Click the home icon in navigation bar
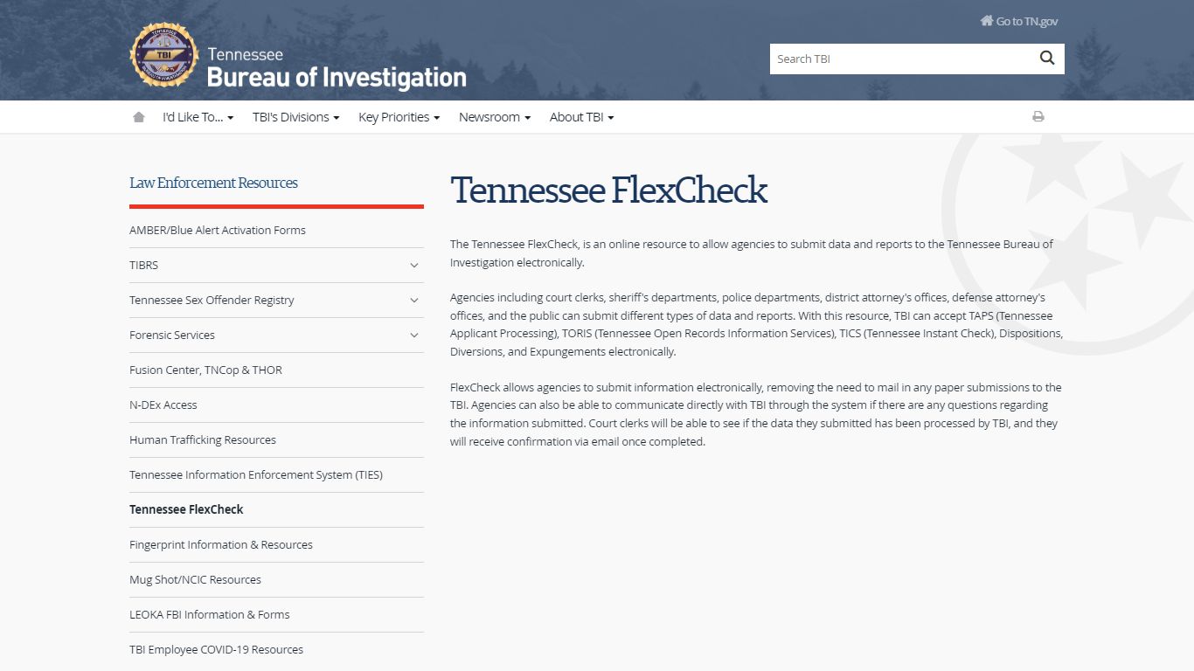 pyautogui.click(x=138, y=117)
